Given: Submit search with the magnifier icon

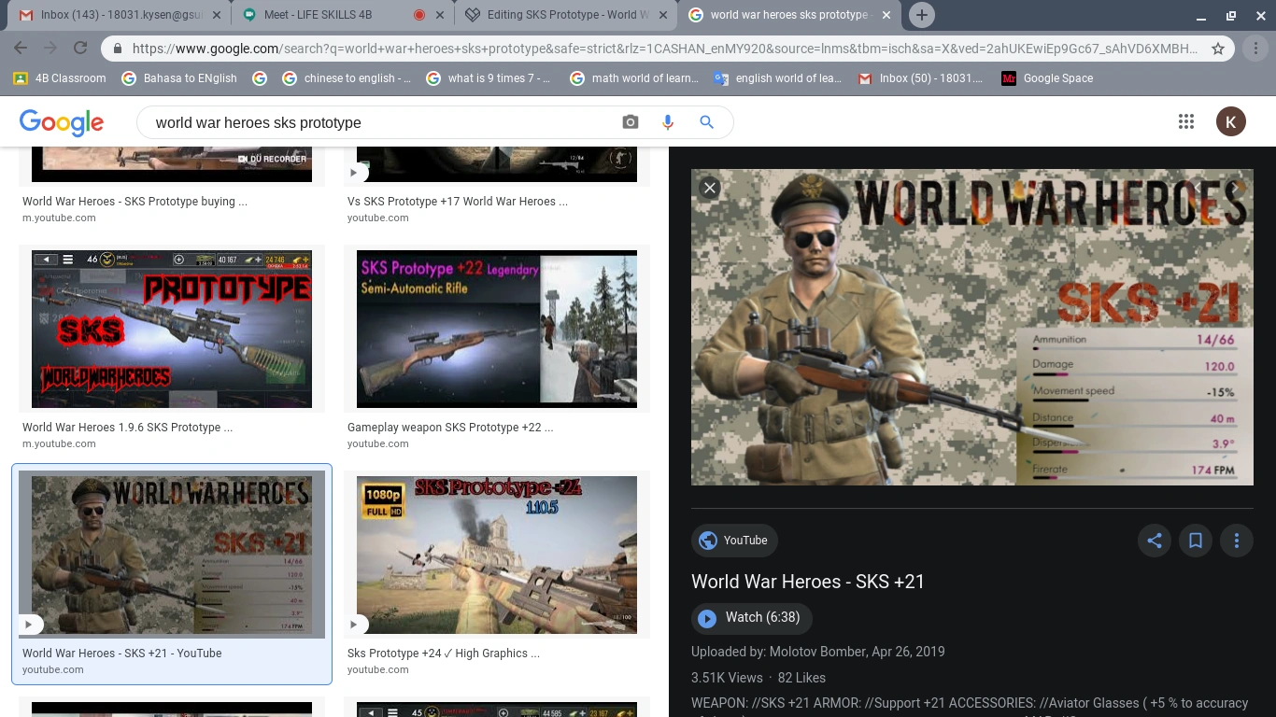Looking at the screenshot, I should pos(706,122).
